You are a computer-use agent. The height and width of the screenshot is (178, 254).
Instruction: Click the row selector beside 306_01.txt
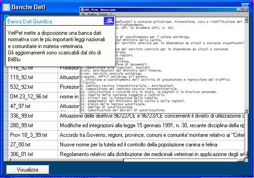[x=6, y=154]
